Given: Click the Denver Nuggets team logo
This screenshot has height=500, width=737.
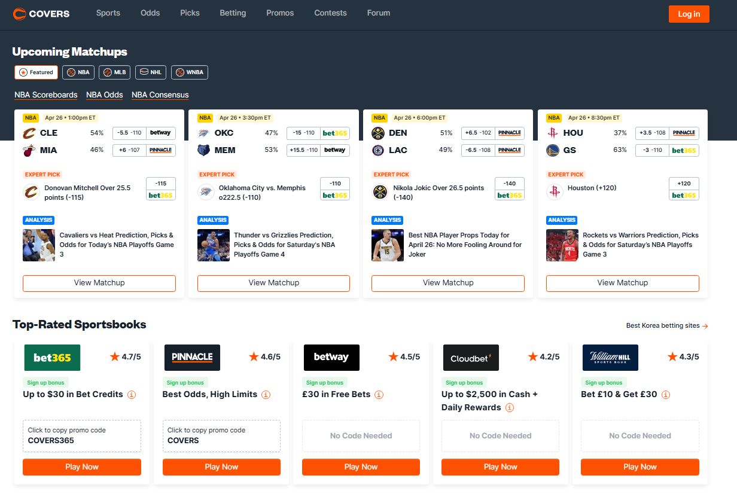Looking at the screenshot, I should click(x=378, y=133).
